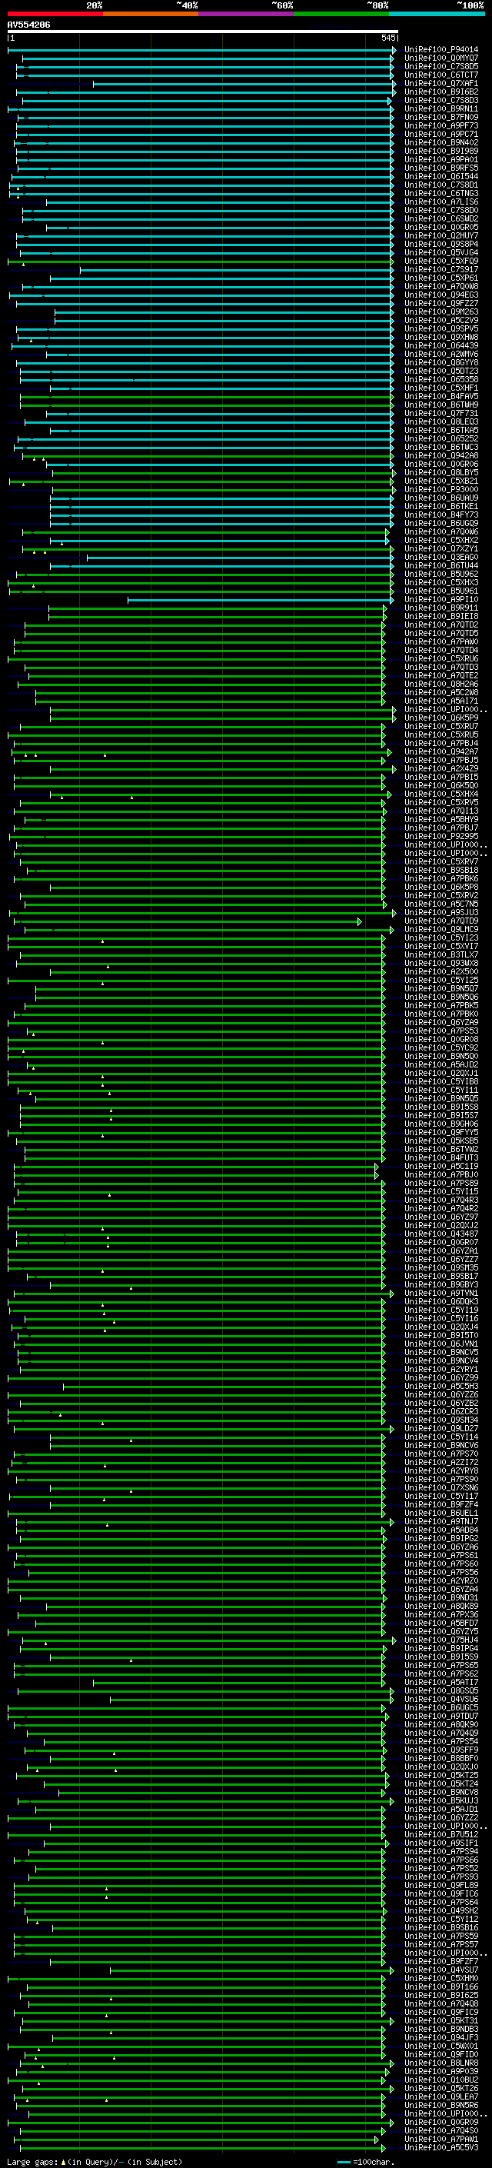Select the UniRef100_Q5DT23 label

click(x=441, y=371)
